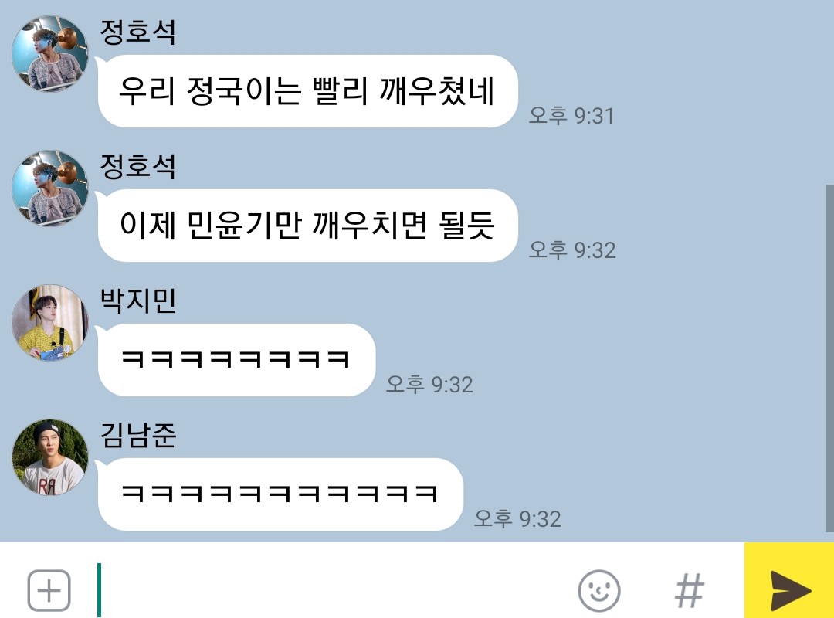Click the chat scrollbar on right edge

(x=829, y=358)
